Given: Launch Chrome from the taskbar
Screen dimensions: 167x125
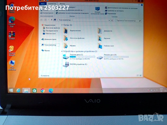Looking at the screenshot, I should (43, 91).
